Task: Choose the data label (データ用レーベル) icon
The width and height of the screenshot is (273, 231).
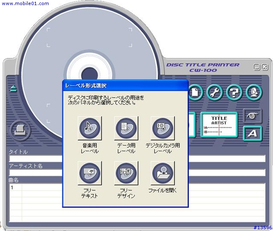Action: 126,129
